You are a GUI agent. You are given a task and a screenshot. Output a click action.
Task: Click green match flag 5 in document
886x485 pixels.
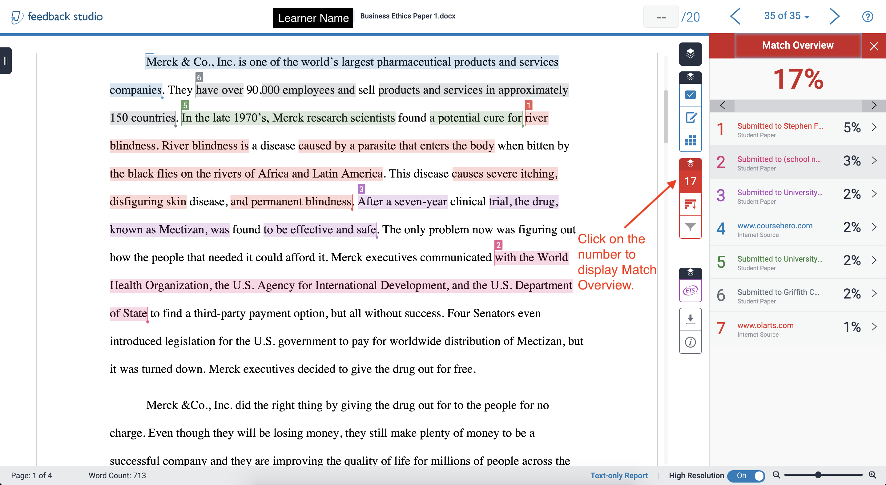click(185, 105)
